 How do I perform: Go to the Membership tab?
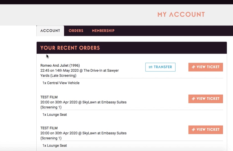(103, 31)
